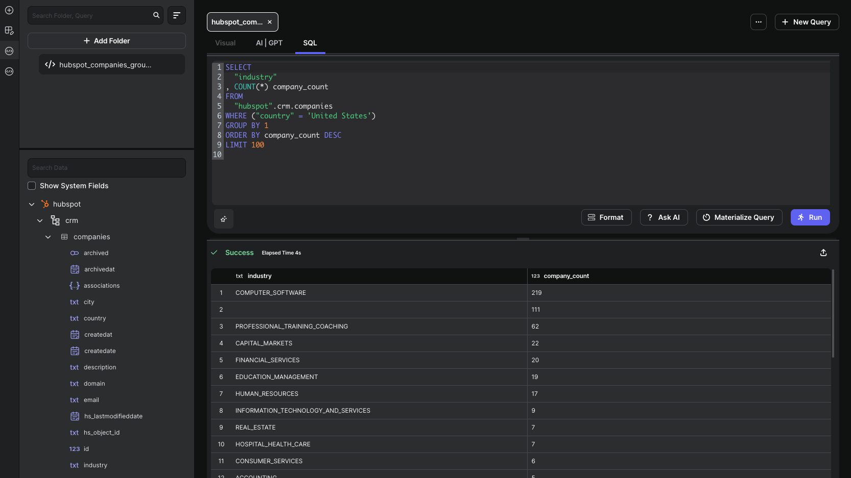851x478 pixels.
Task: Click the magic wand icon below SQL editor
Action: 224,219
